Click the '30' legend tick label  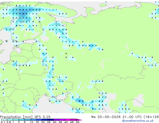tap(54, 122)
